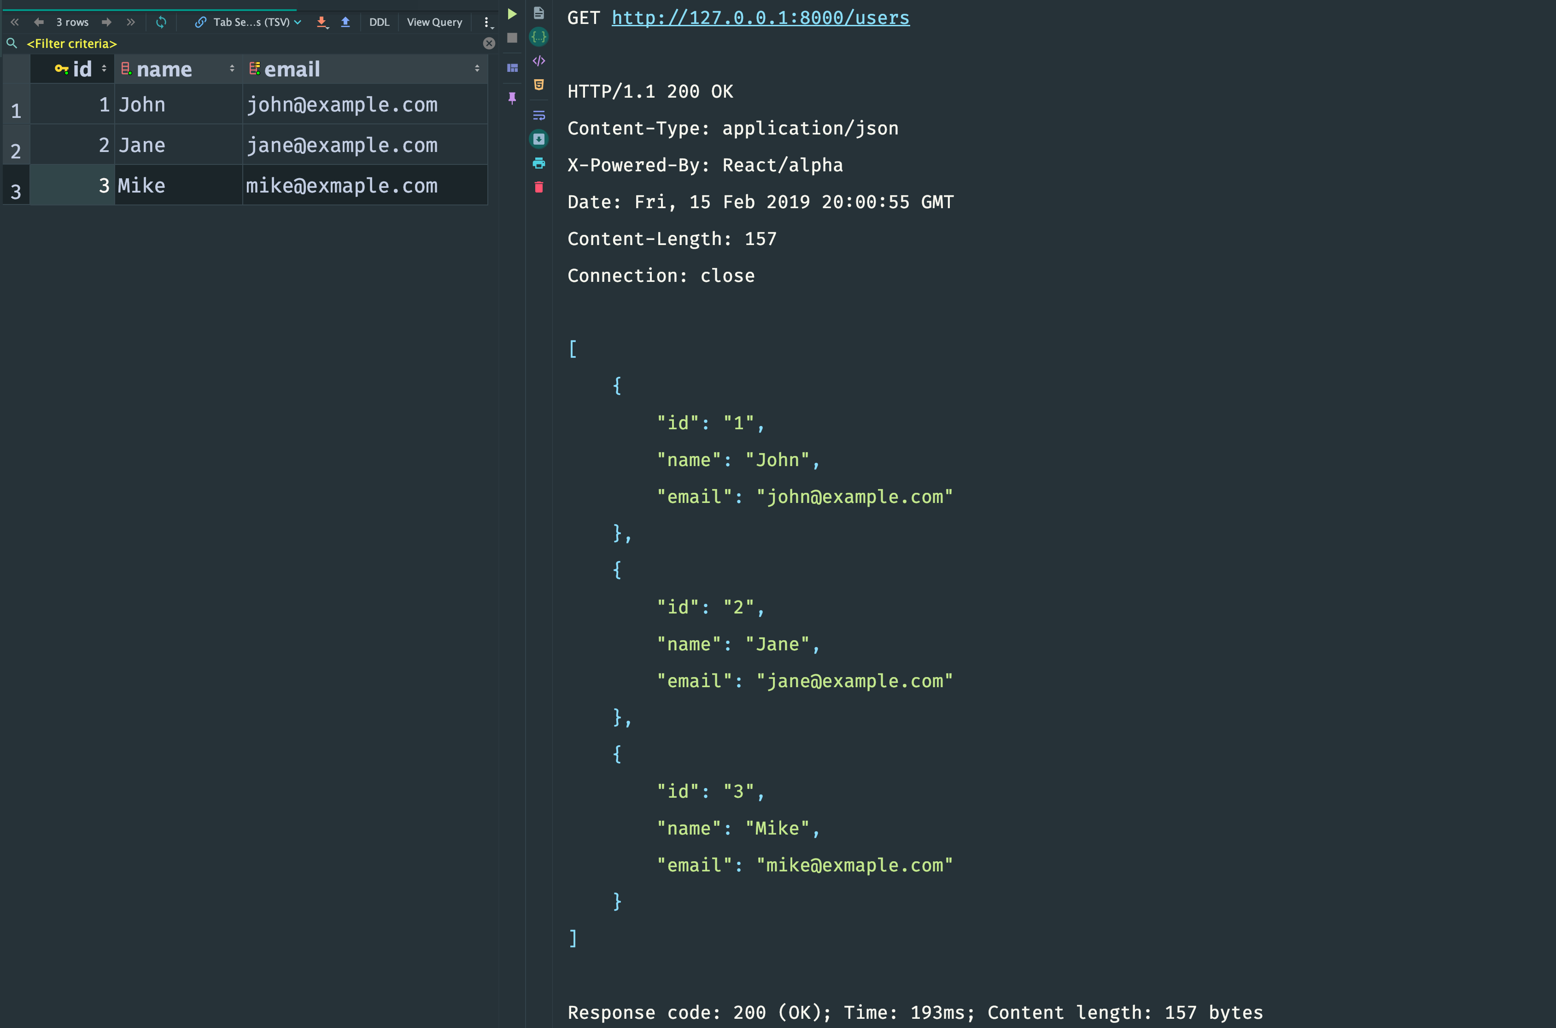Screen dimensions: 1556x1028
Task: View response as XML
Action: point(539,61)
